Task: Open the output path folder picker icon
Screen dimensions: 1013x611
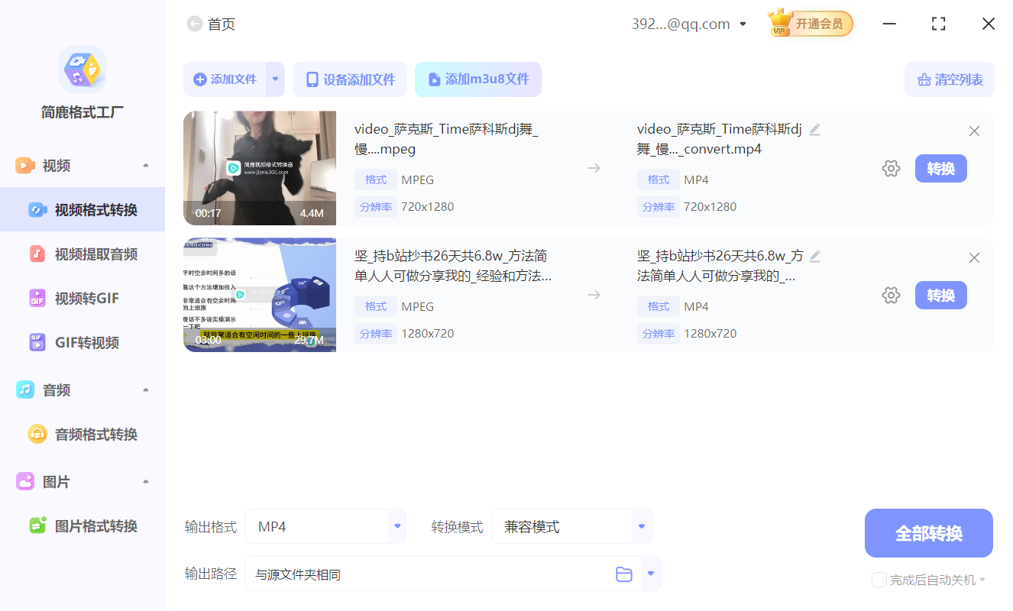Action: pyautogui.click(x=623, y=574)
